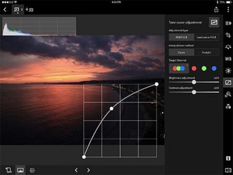Open the brightness sun icon tool
The width and height of the screenshot is (233, 175).
(228, 70)
